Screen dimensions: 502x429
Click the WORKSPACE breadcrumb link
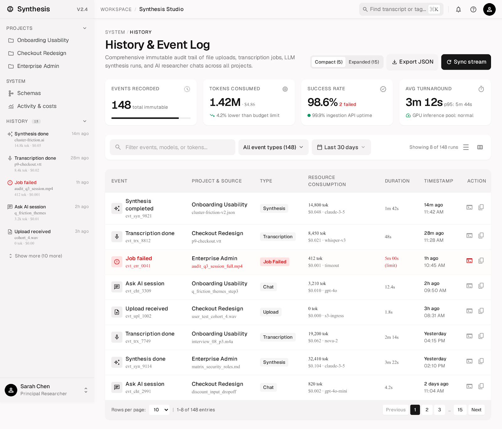point(116,9)
